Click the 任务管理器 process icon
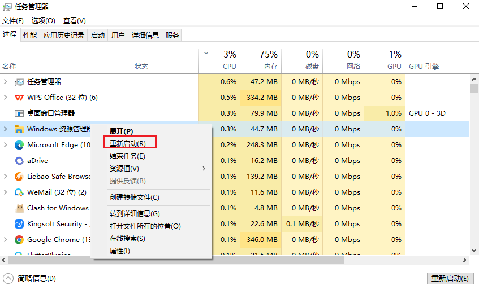 coord(19,82)
